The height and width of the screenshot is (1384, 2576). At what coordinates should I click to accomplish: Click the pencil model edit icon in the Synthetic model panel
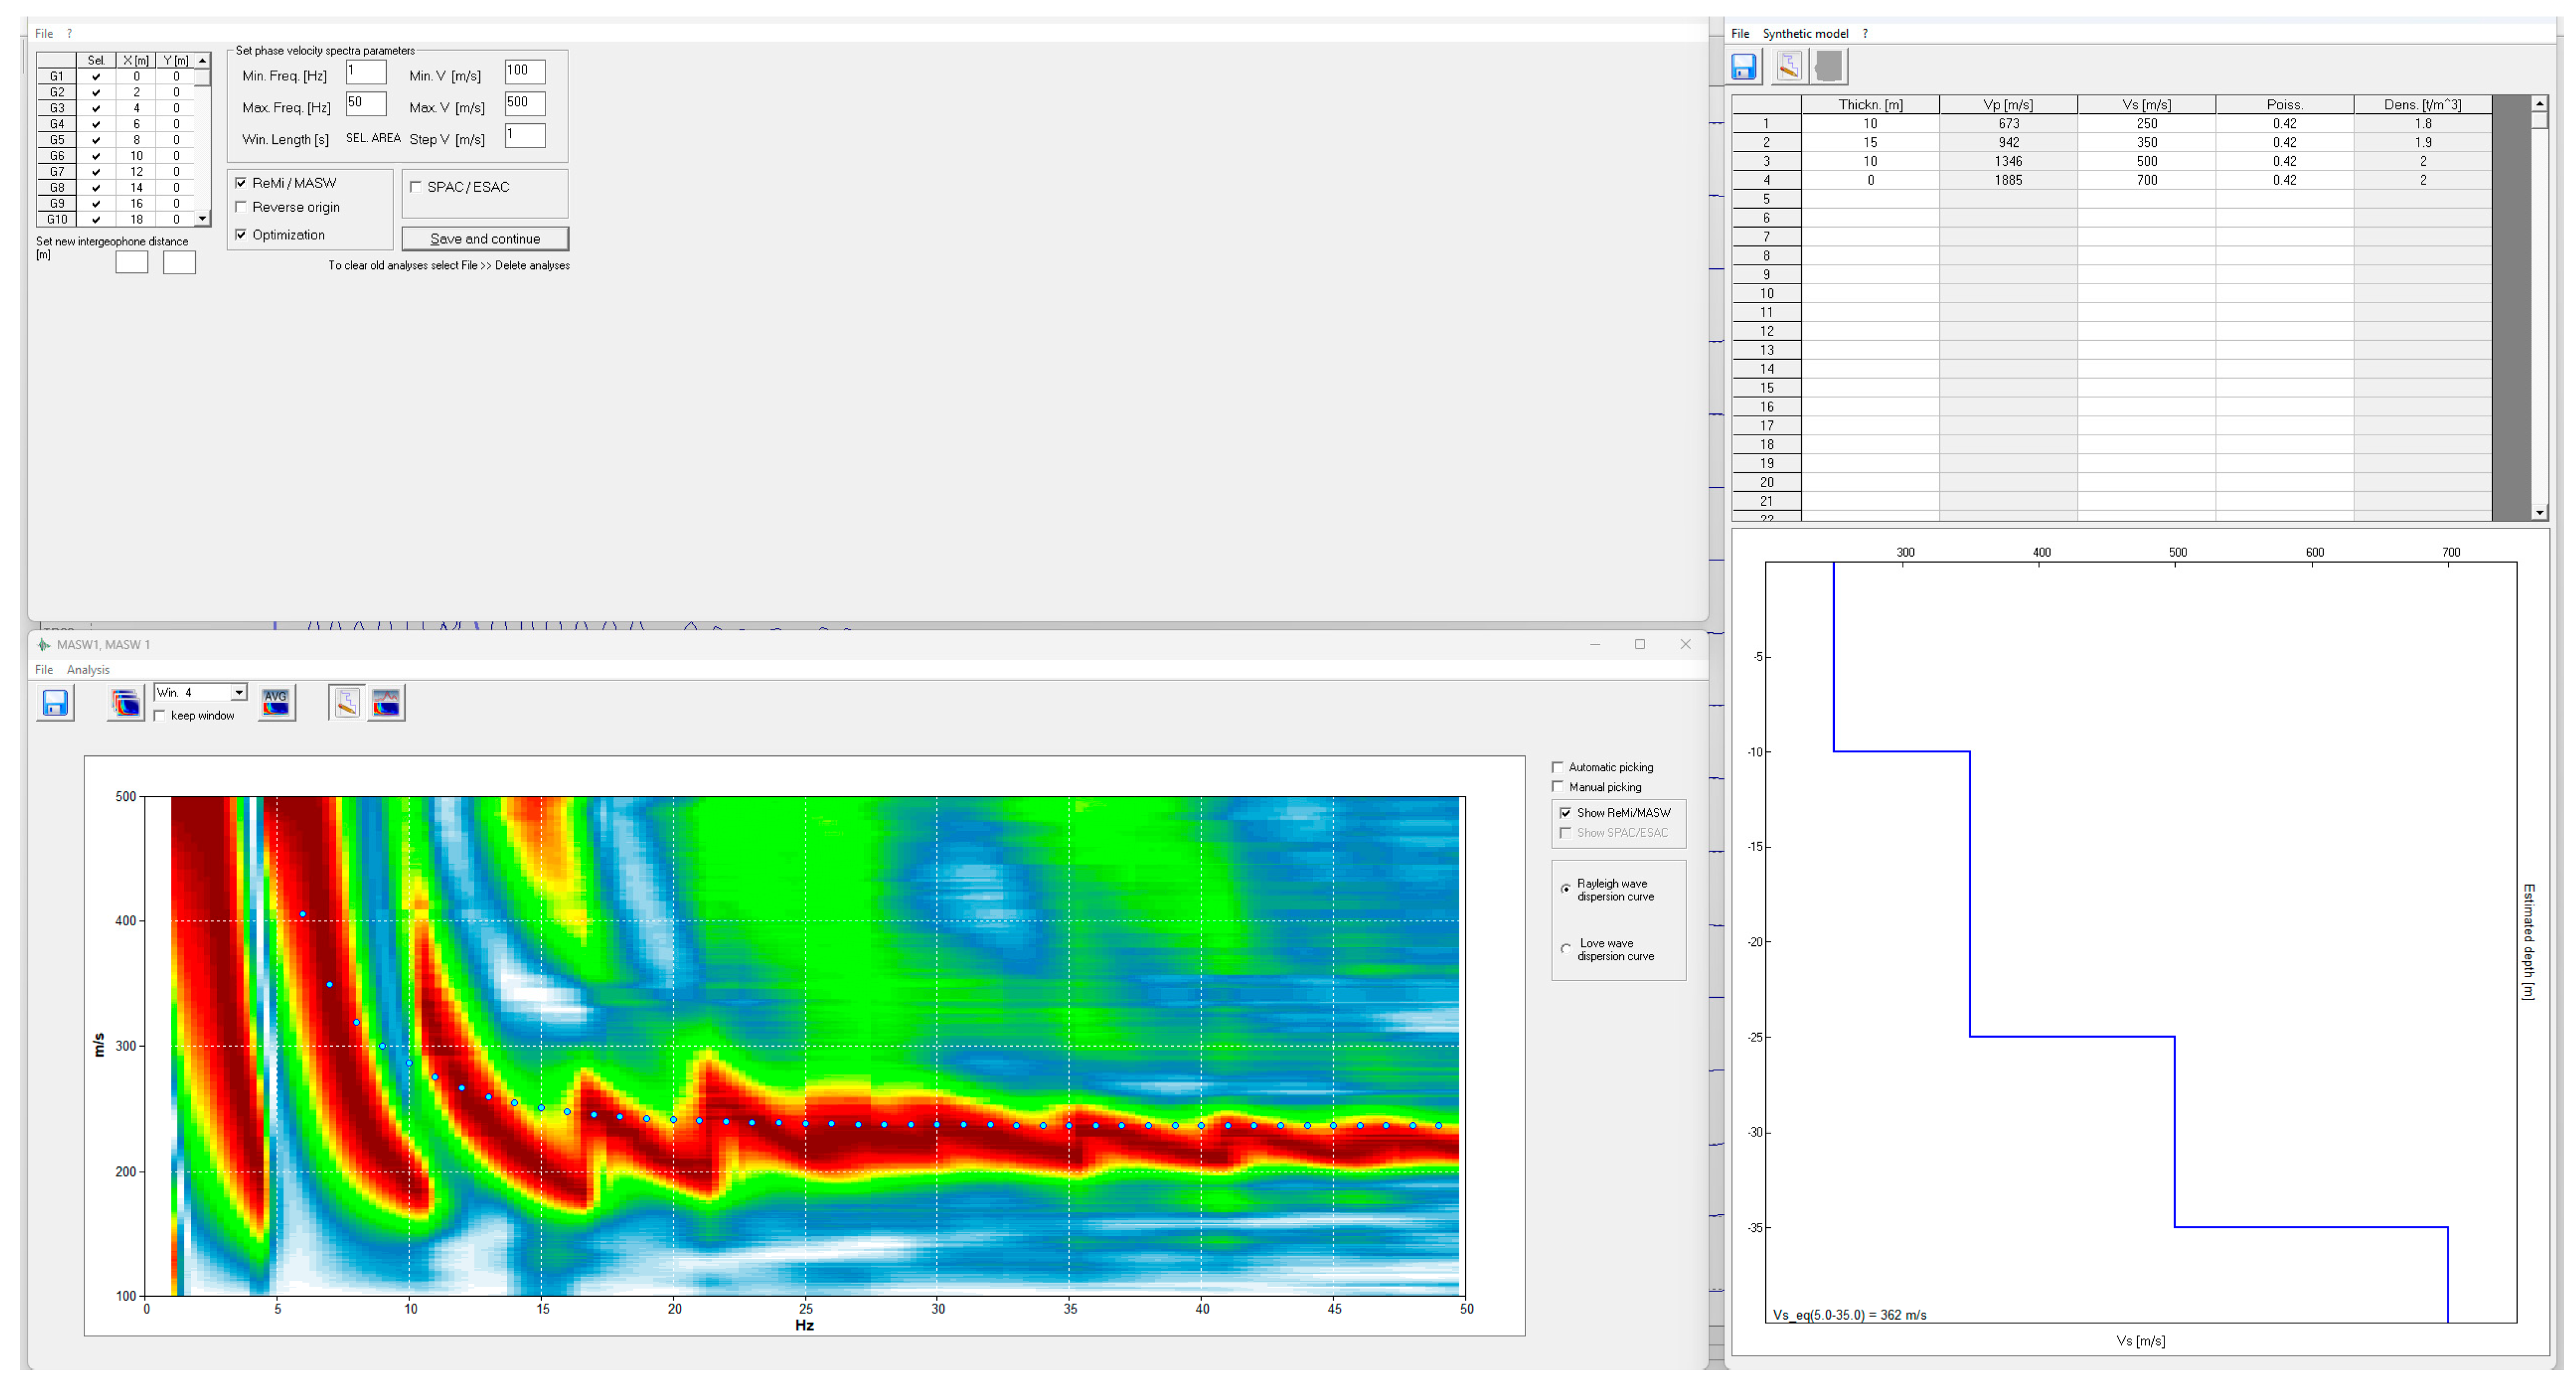(x=1789, y=67)
